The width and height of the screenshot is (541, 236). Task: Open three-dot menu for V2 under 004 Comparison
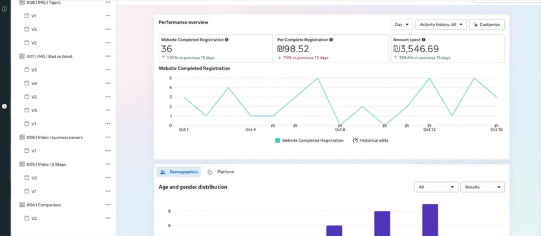pos(108,218)
